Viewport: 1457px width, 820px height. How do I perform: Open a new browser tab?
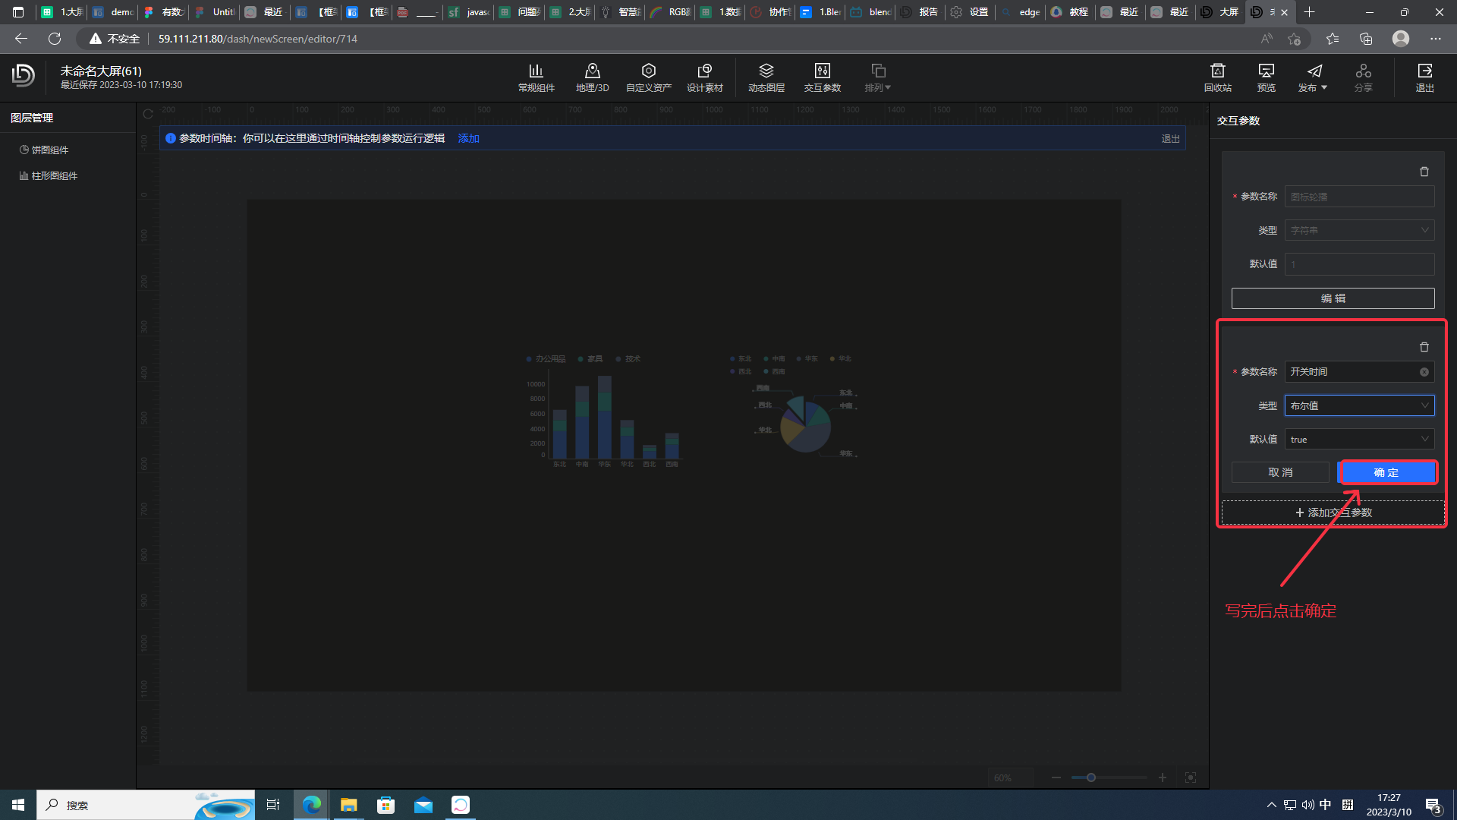[x=1309, y=12]
